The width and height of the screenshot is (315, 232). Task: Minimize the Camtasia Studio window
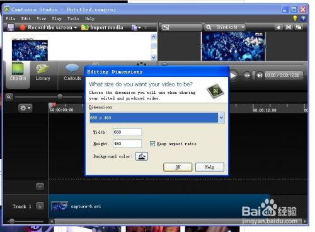[285, 9]
